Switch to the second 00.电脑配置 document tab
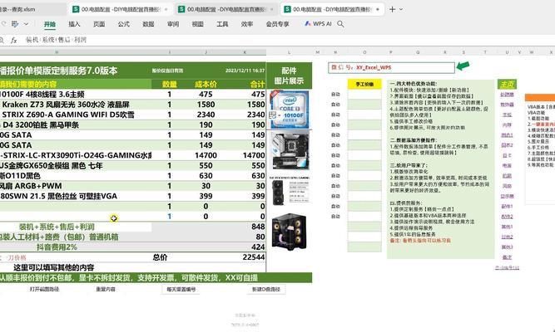Screen dimensions: 555x332 [225, 9]
